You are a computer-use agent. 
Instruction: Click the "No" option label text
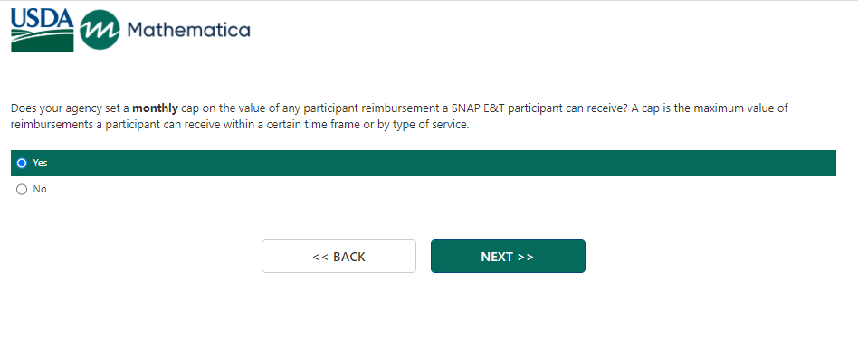point(40,189)
